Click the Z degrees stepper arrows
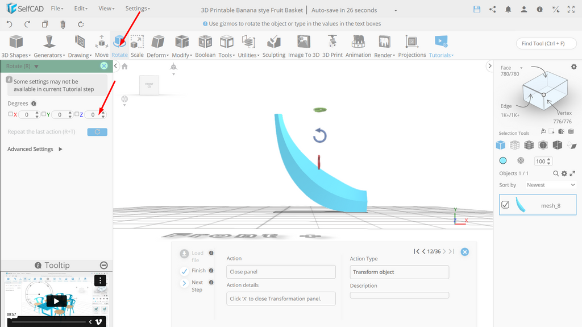Viewport: 582px width, 327px height. (103, 114)
